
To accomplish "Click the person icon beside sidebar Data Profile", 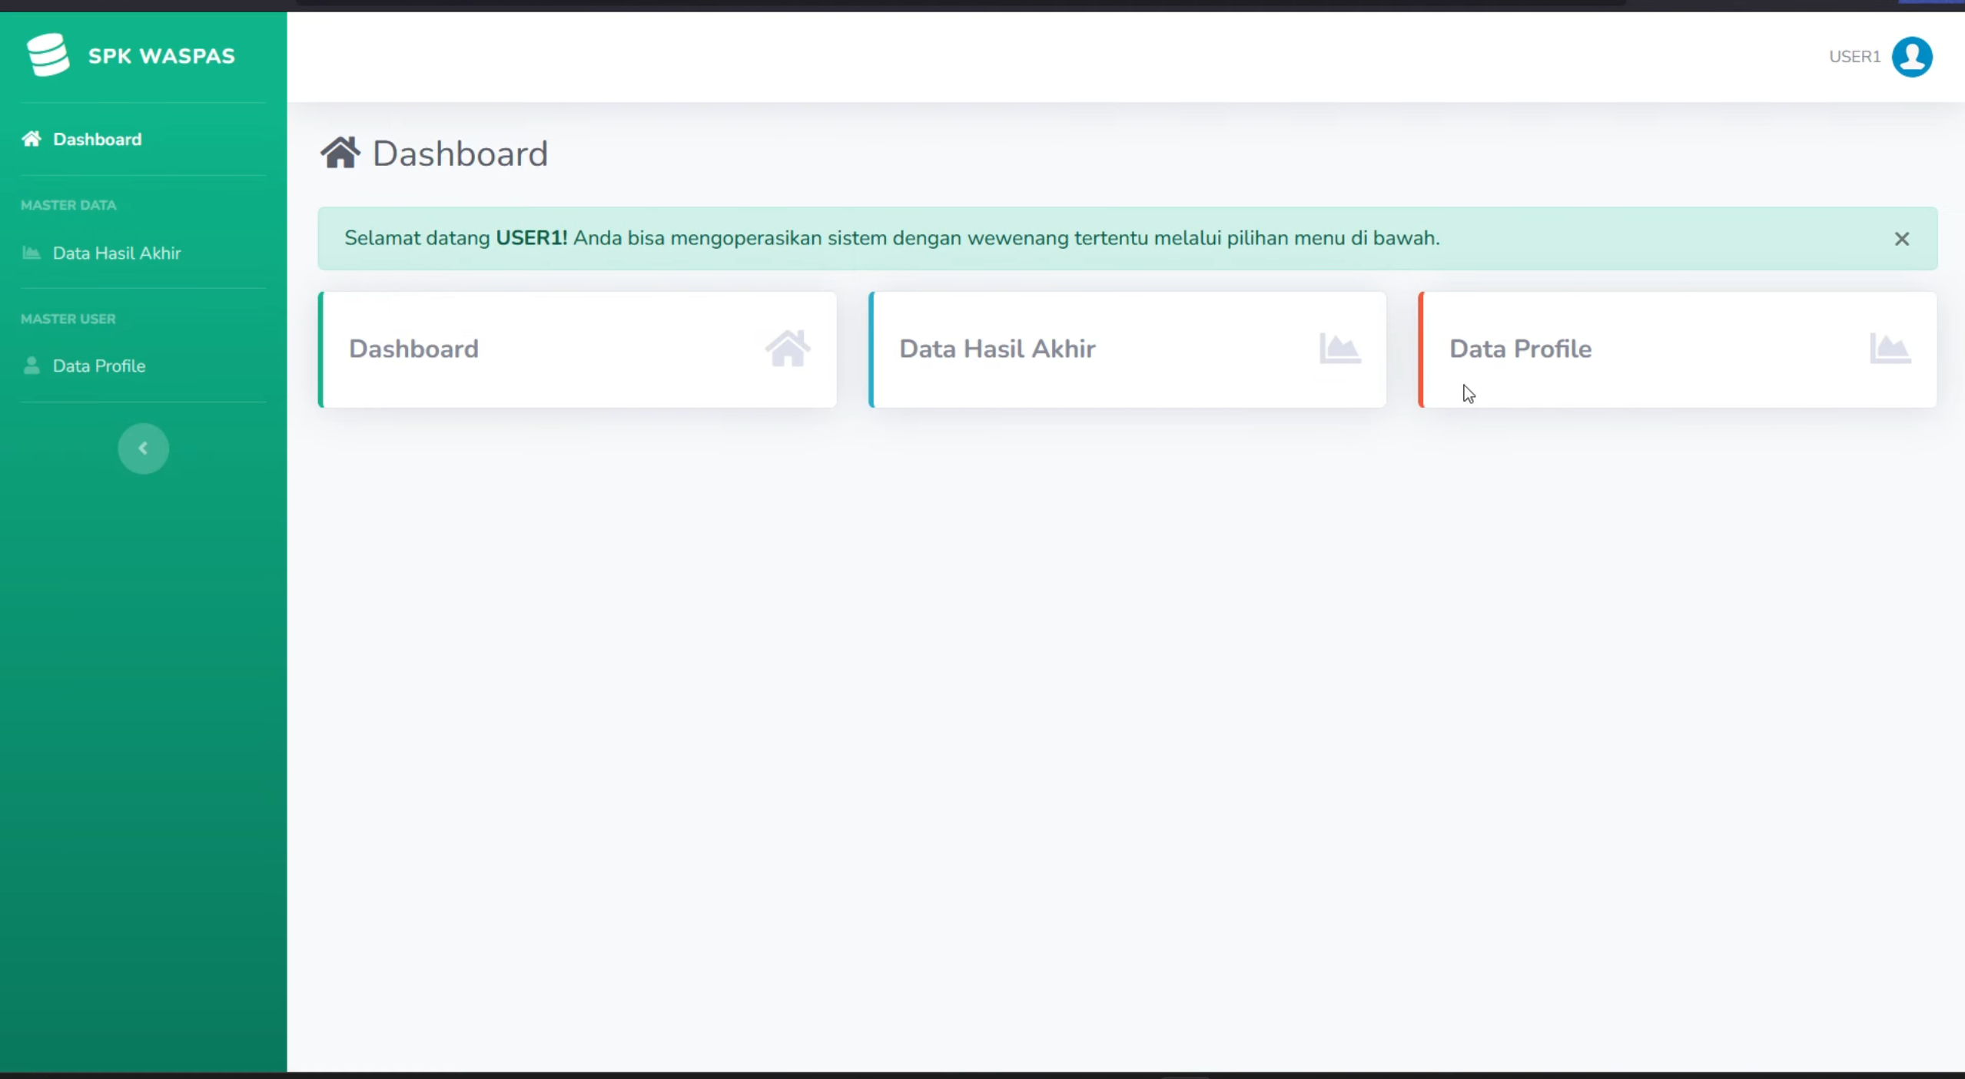I will [32, 366].
